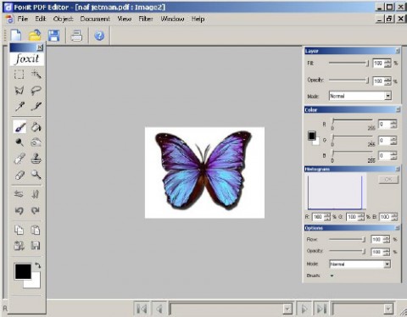
Task: Click the printer toolbar icon
Action: tap(76, 36)
